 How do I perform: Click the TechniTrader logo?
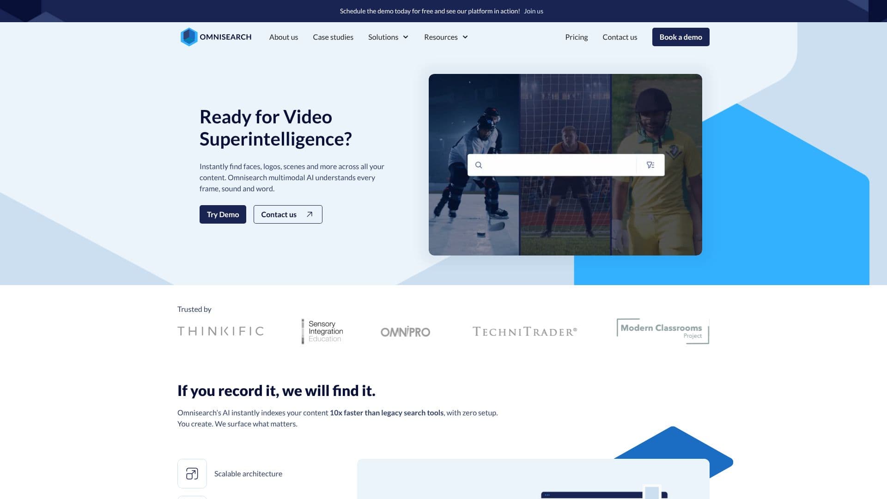(525, 332)
